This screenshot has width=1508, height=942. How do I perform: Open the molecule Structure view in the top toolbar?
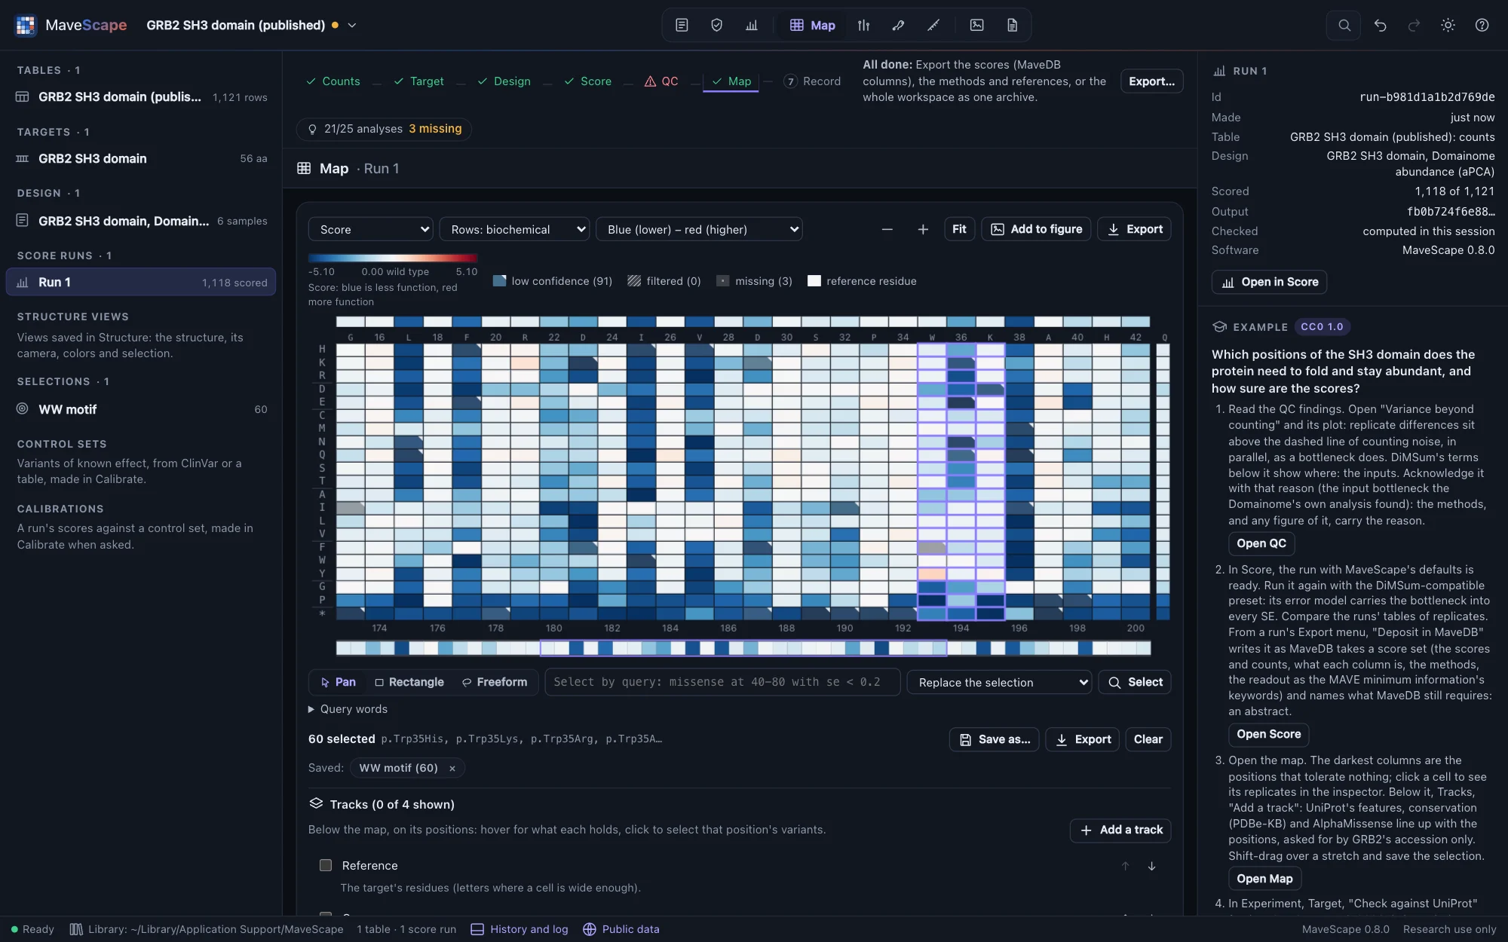(898, 26)
